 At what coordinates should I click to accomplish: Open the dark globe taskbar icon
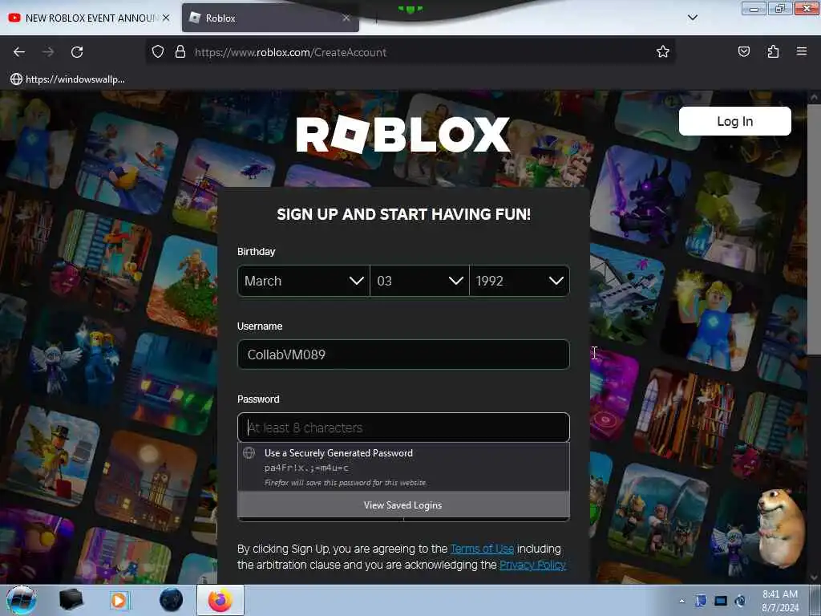(x=172, y=600)
